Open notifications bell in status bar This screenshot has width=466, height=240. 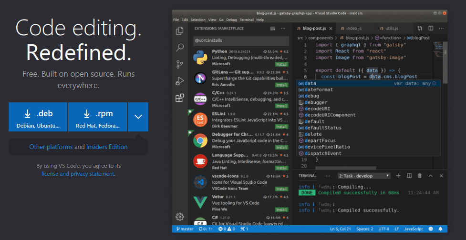[x=440, y=229]
